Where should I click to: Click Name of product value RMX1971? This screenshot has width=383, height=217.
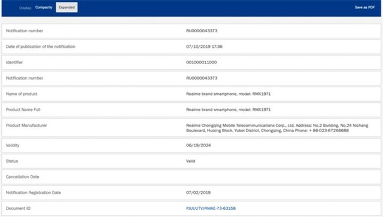click(229, 94)
